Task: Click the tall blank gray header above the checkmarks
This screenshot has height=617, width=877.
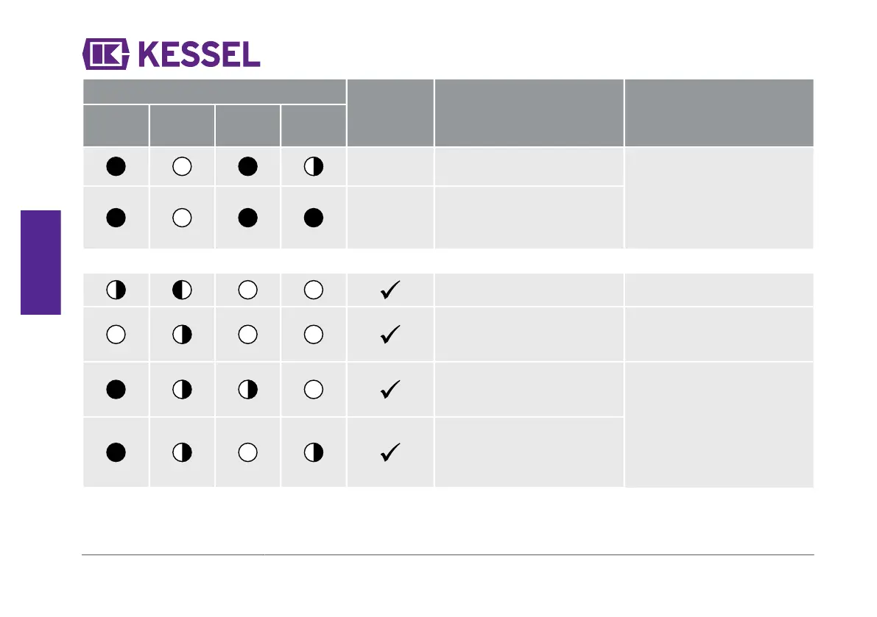Action: pyautogui.click(x=390, y=113)
